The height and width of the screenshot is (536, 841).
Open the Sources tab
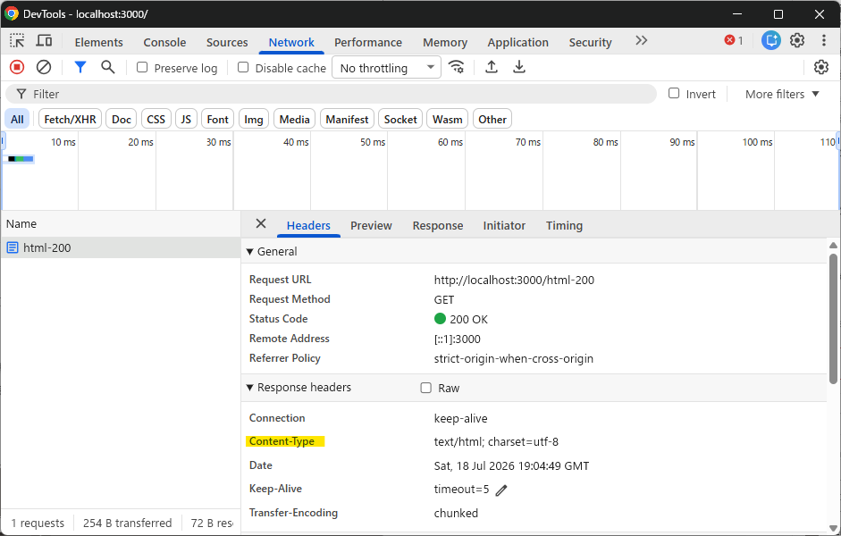point(227,42)
